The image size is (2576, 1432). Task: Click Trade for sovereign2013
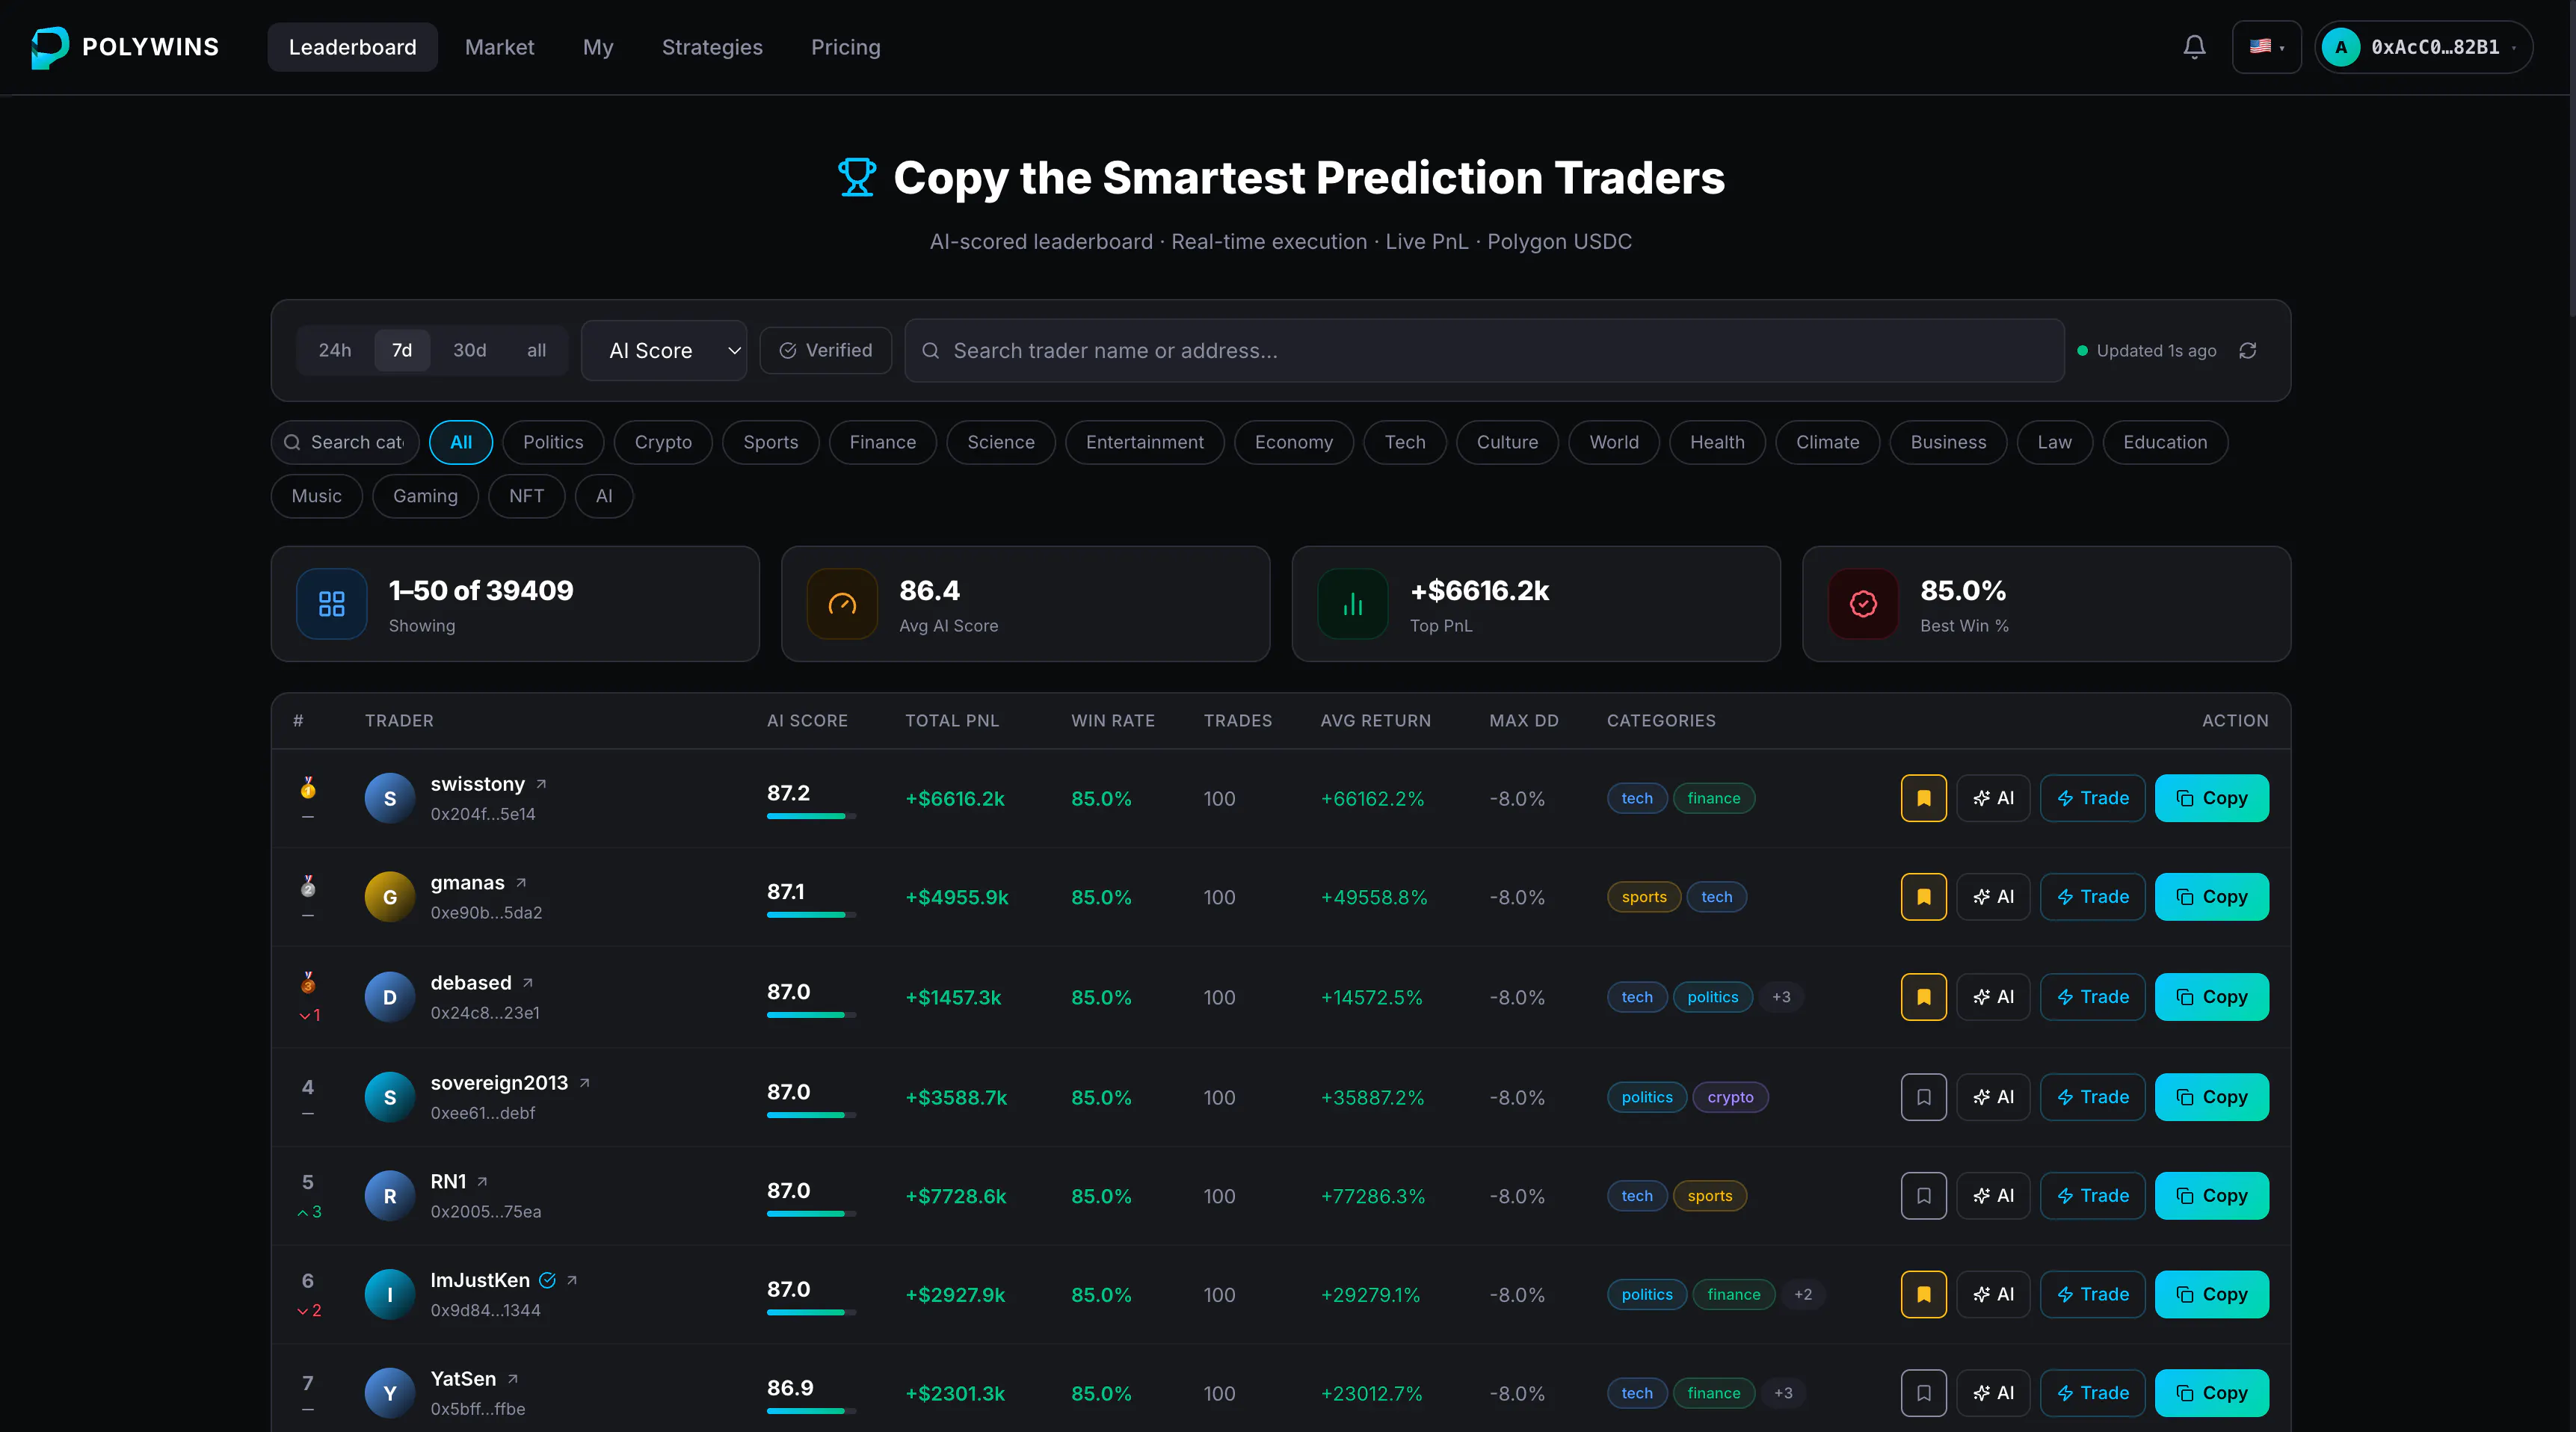pyautogui.click(x=2093, y=1097)
